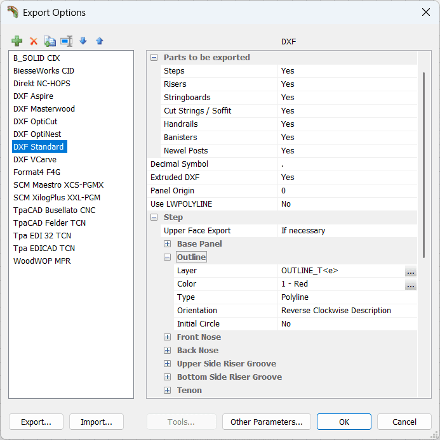This screenshot has height=440, width=440.
Task: Select DXF OptiCut format
Action: (x=35, y=121)
